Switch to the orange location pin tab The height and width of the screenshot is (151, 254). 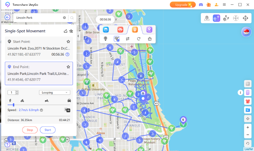click(x=135, y=30)
